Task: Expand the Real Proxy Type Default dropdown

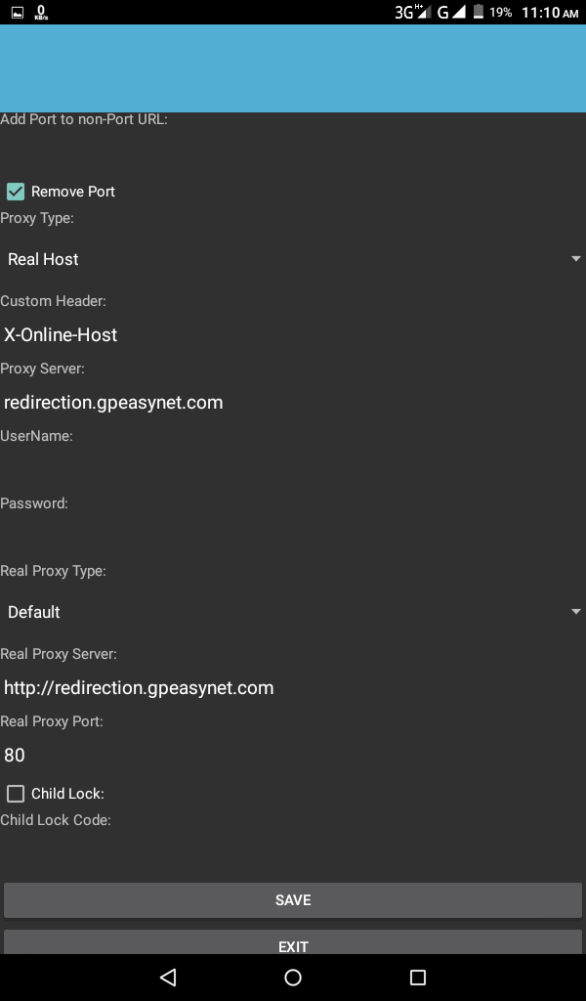Action: 293,612
